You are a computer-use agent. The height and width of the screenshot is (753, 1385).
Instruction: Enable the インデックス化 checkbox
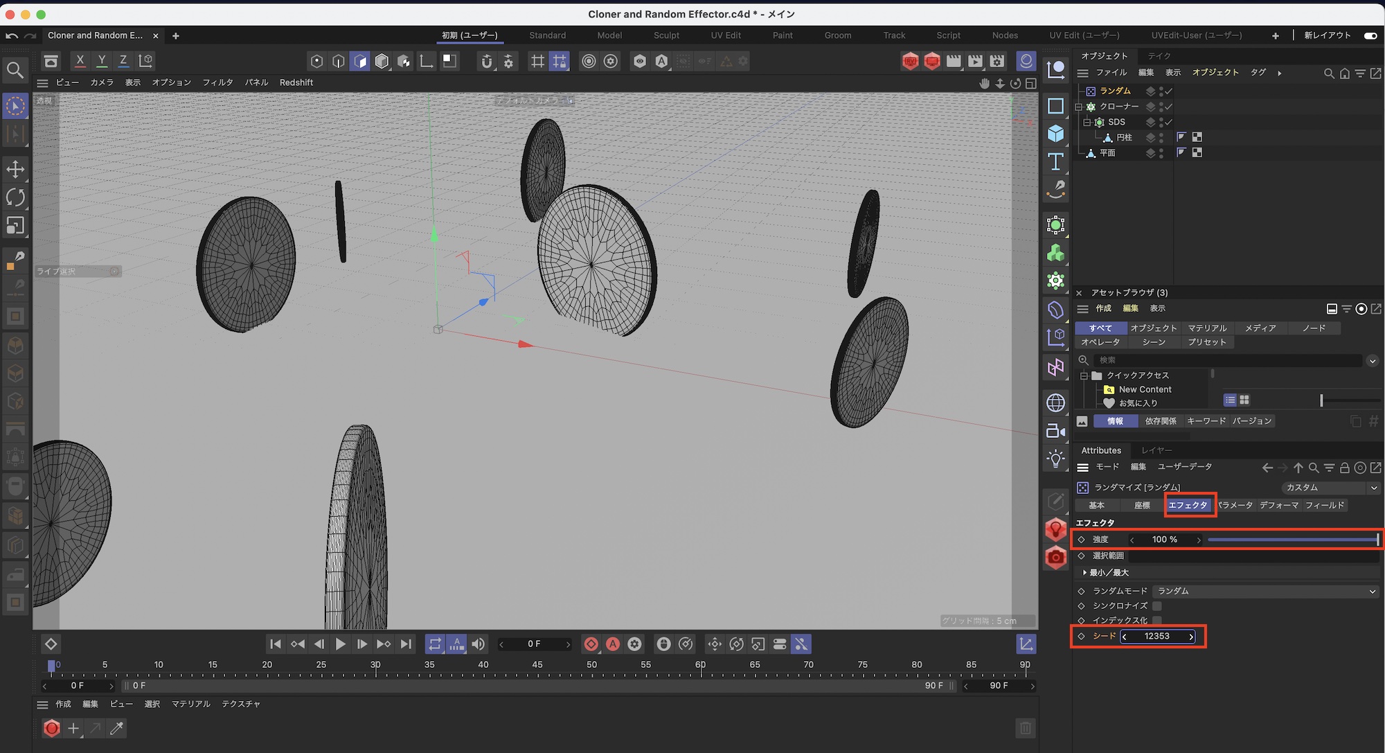click(x=1157, y=621)
